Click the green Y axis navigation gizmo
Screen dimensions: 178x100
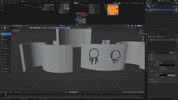(141, 33)
